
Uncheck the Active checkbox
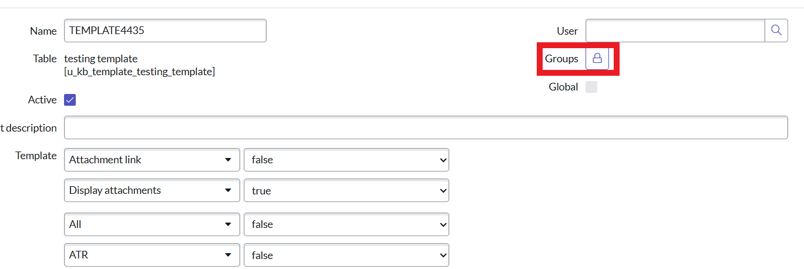point(70,100)
